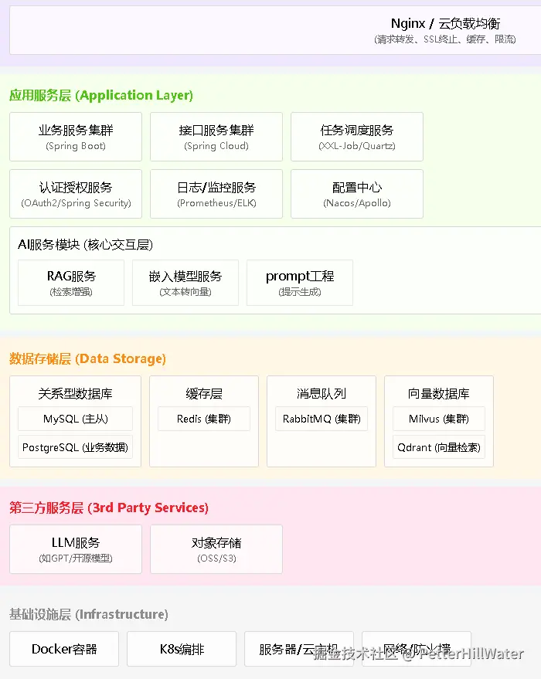
Task: Click the Nginx / 云负载均衡 box
Action: [x=275, y=30]
